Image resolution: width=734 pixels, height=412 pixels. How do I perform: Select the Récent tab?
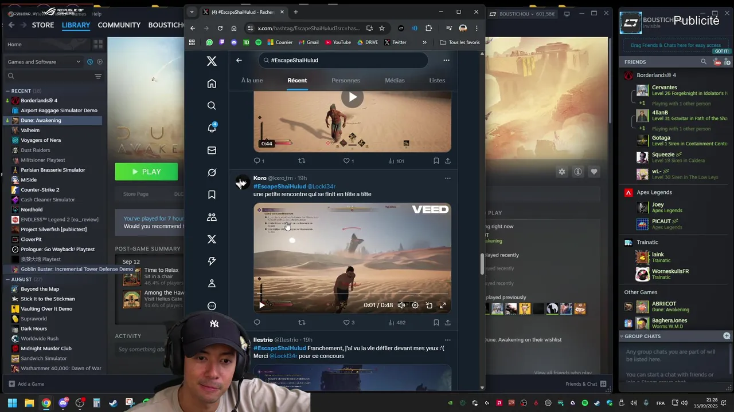(x=297, y=80)
